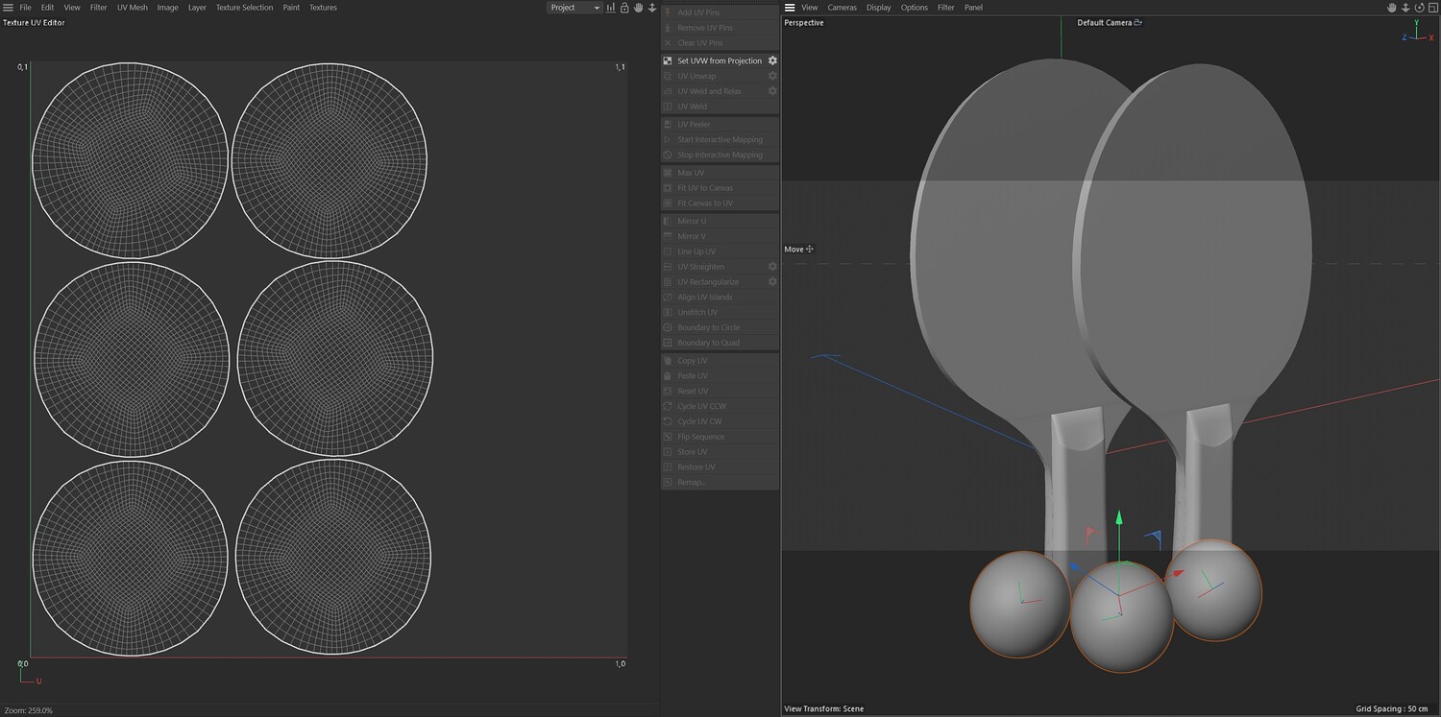Screen dimensions: 1441x717
Task: Open the Image menu
Action: pyautogui.click(x=168, y=8)
